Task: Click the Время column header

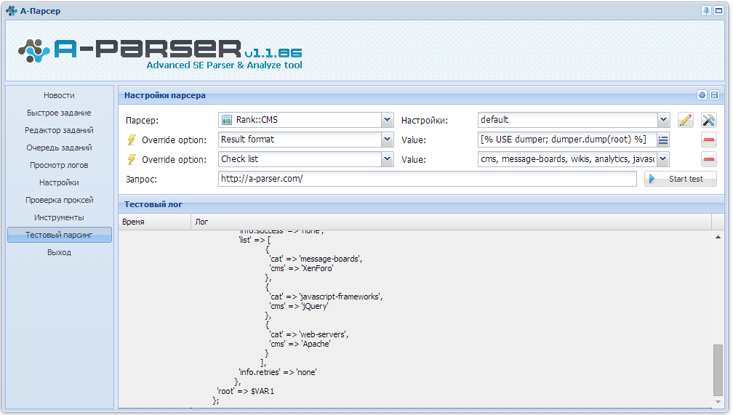Action: (155, 222)
